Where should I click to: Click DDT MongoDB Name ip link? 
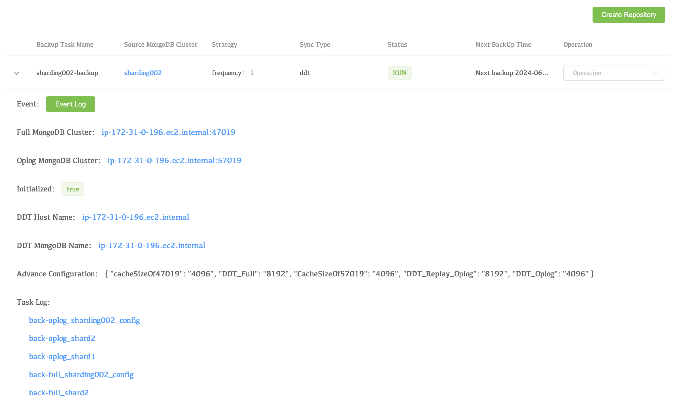(x=151, y=245)
